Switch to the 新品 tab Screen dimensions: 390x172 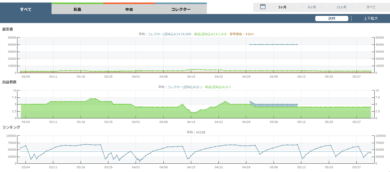77,10
